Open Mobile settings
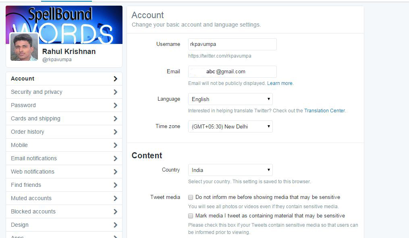The image size is (409, 238). [x=64, y=145]
